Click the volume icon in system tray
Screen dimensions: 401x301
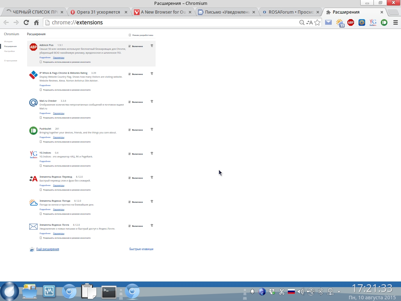301,292
